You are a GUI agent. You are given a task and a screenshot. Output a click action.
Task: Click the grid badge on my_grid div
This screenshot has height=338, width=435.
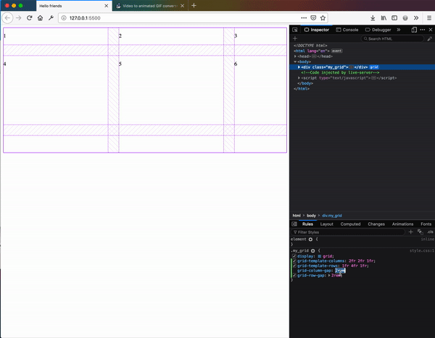click(374, 67)
